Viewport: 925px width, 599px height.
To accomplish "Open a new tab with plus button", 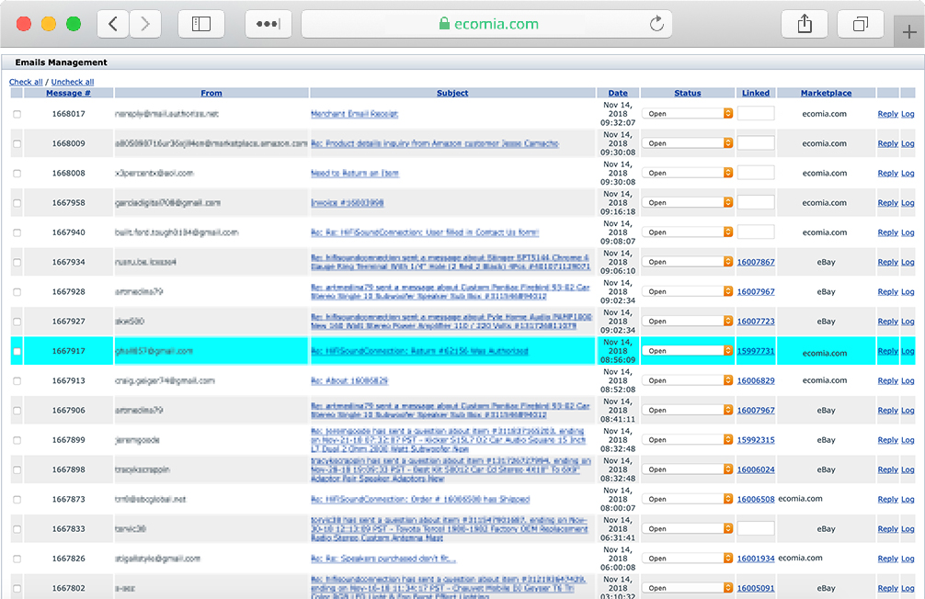I will point(908,31).
